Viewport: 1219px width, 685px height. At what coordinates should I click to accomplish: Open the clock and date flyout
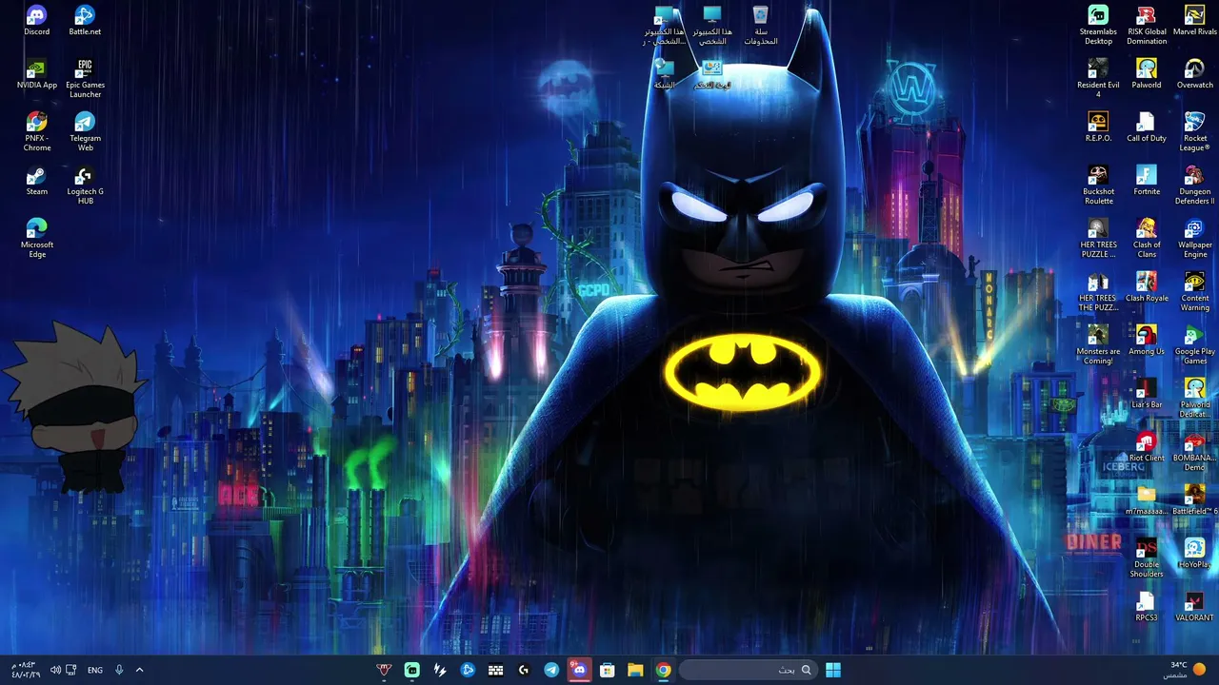click(x=27, y=670)
